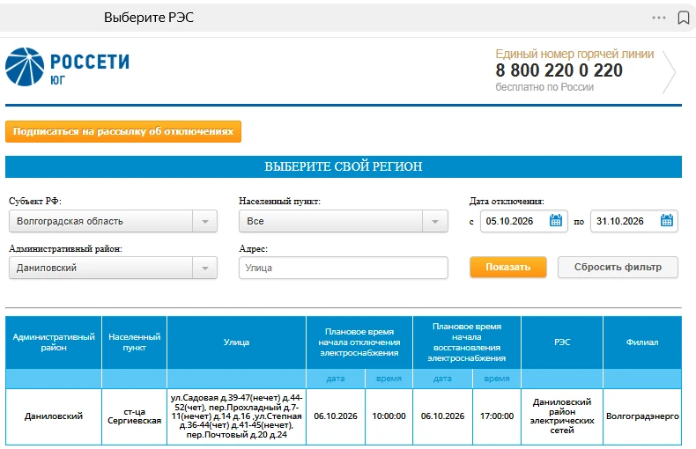The width and height of the screenshot is (696, 449).
Task: Click Плановое время начала восстановления header
Action: 467,342
